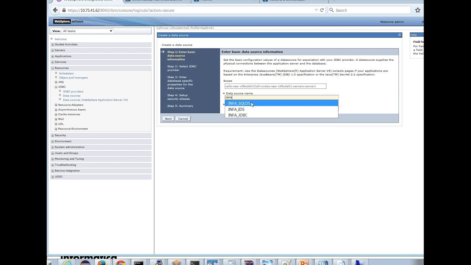Image resolution: width=471 pixels, height=265 pixels.
Task: Expand Users and Groups section
Action: pyautogui.click(x=52, y=153)
